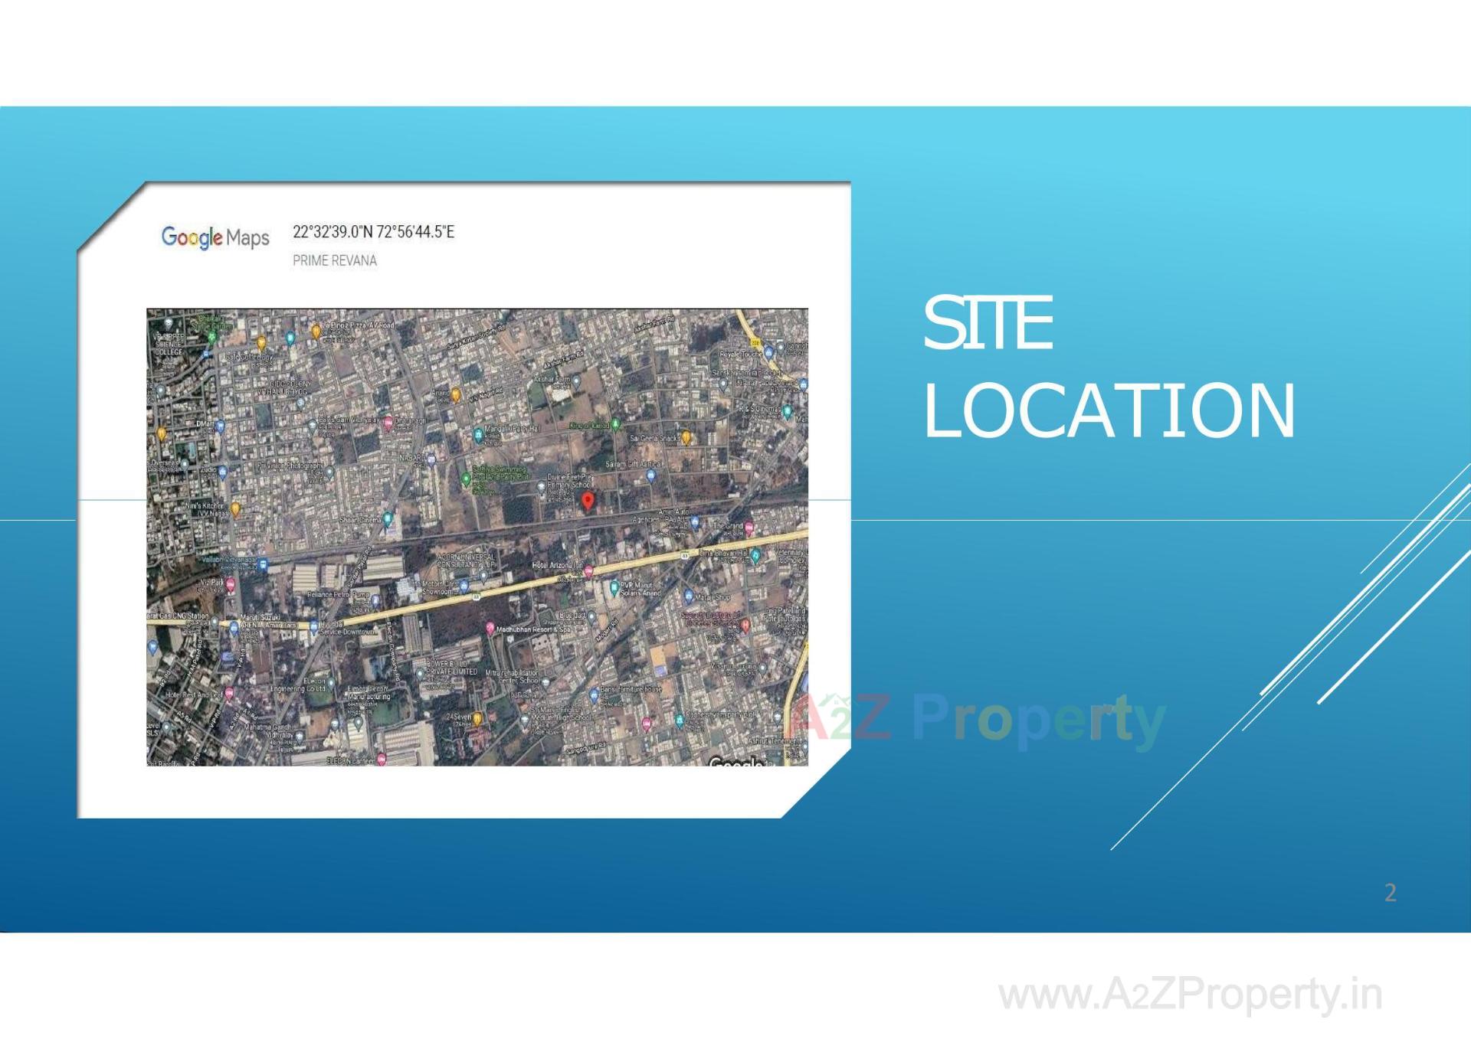Click the Sai Geeta Snacks marker
The image size is (1471, 1039).
(x=686, y=438)
